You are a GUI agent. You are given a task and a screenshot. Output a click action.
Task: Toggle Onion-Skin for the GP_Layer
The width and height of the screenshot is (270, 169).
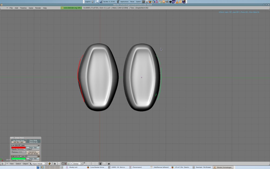pyautogui.click(x=33, y=148)
